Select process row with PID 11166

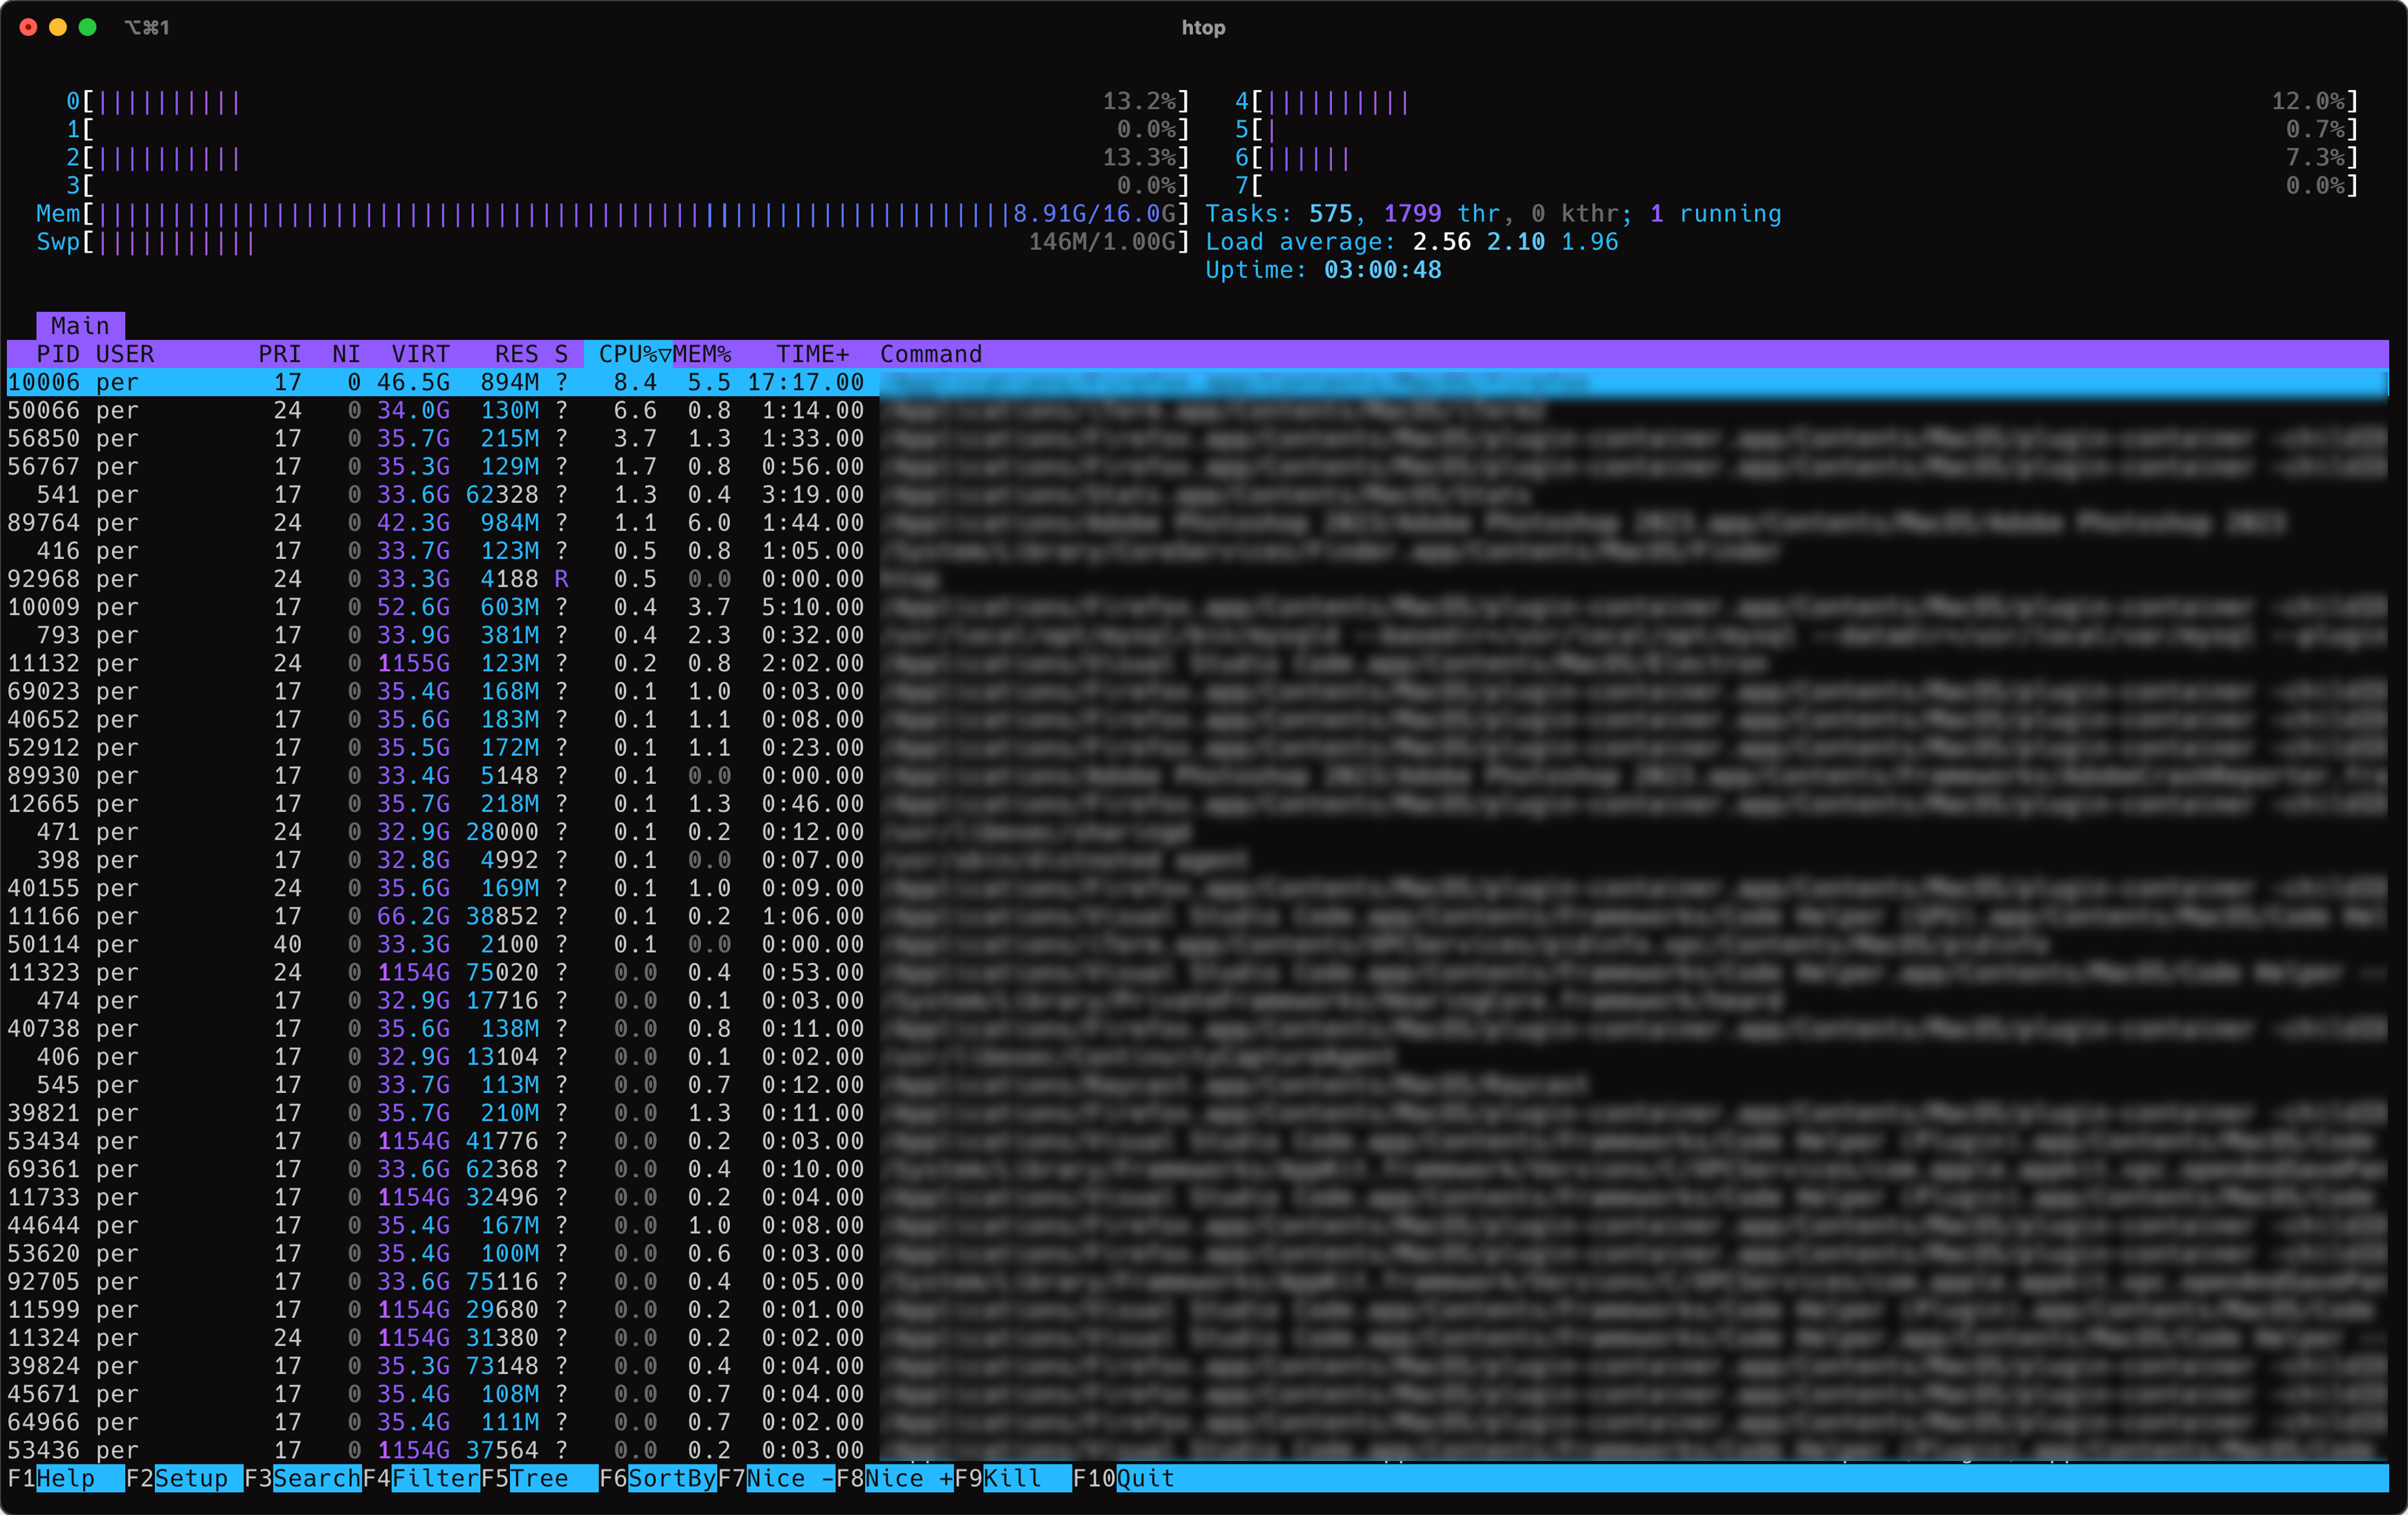(1197, 916)
